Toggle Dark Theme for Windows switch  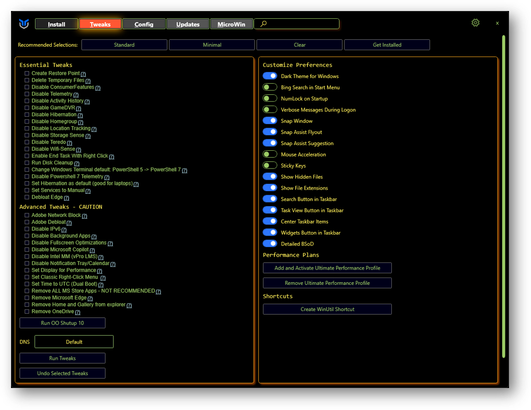click(270, 76)
